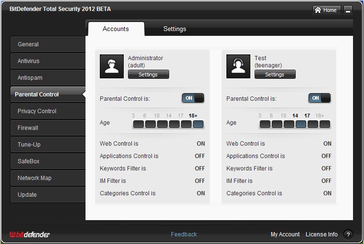Open the License Info link
This screenshot has width=364, height=244.
pos(321,234)
